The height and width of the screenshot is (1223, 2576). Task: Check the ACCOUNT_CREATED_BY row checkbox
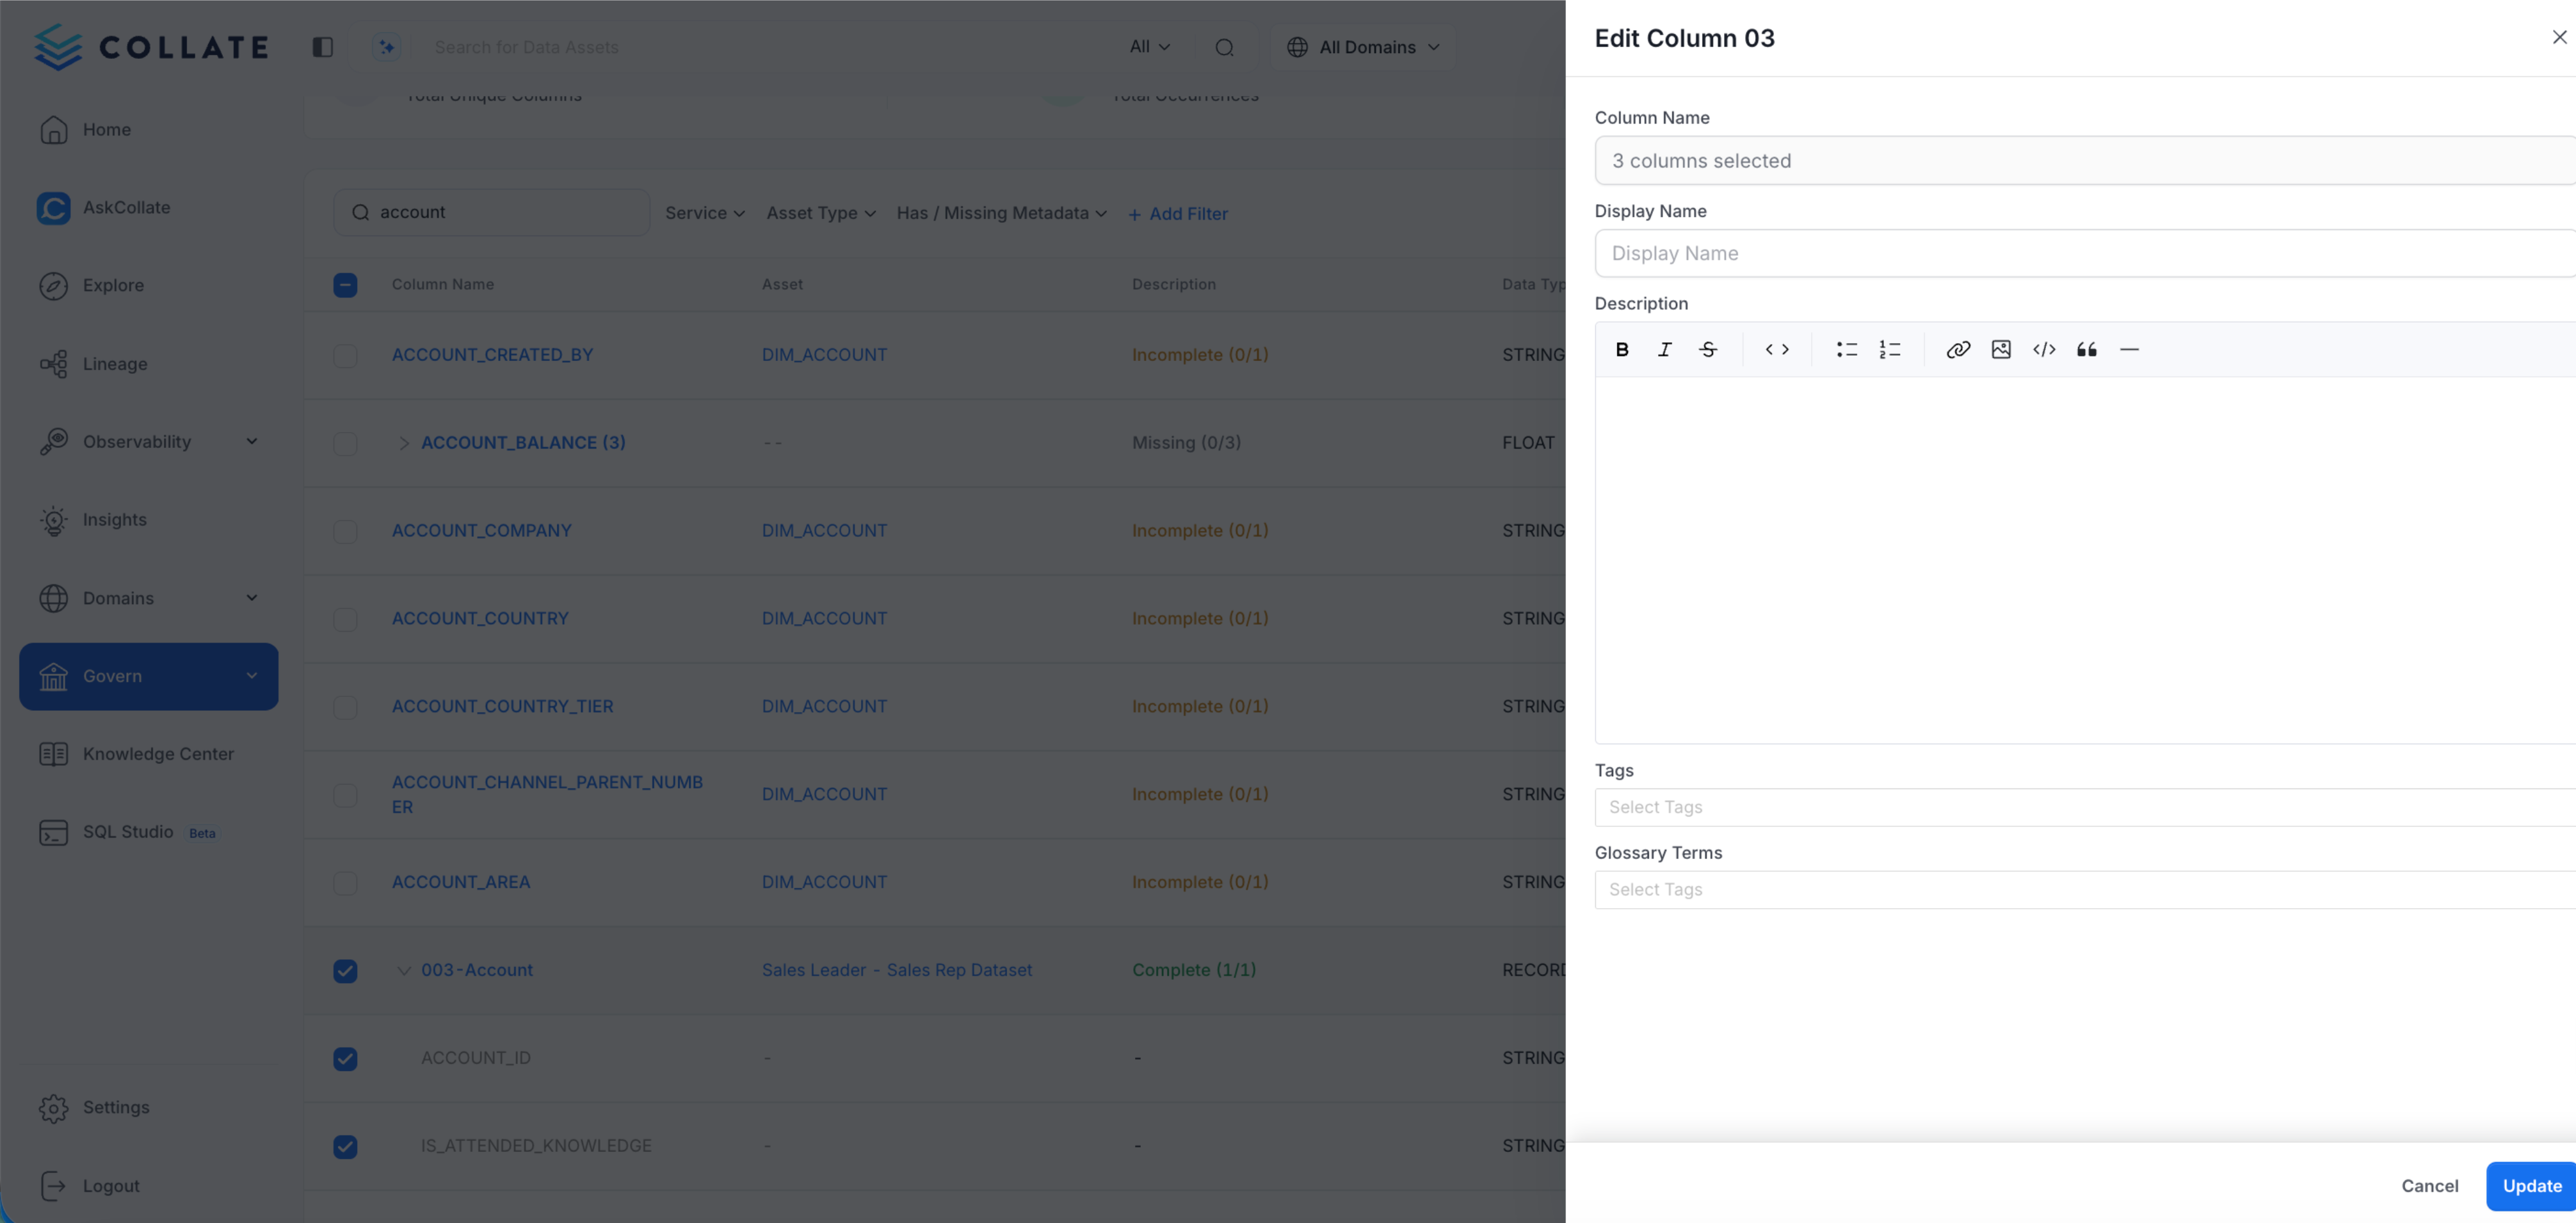pos(345,355)
